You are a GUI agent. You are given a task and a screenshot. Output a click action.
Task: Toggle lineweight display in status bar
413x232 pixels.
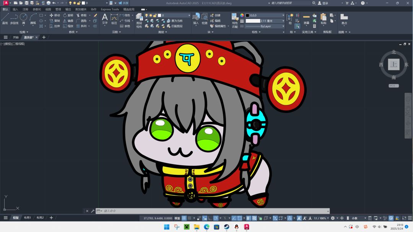(x=249, y=218)
